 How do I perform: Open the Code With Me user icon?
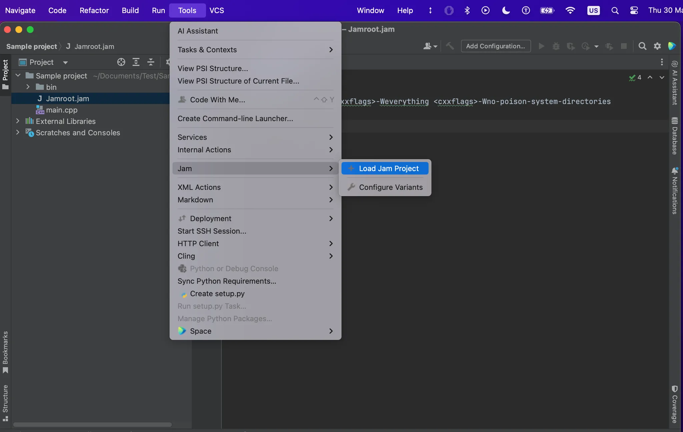point(430,46)
